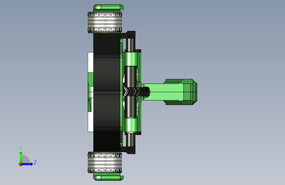This screenshot has height=185, width=285.
Task: Click the green Y axis arrow of triad
Action: pyautogui.click(x=21, y=157)
